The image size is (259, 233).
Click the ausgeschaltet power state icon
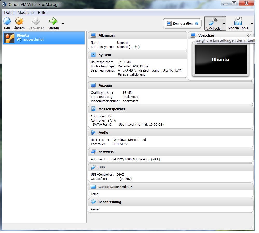click(19, 40)
